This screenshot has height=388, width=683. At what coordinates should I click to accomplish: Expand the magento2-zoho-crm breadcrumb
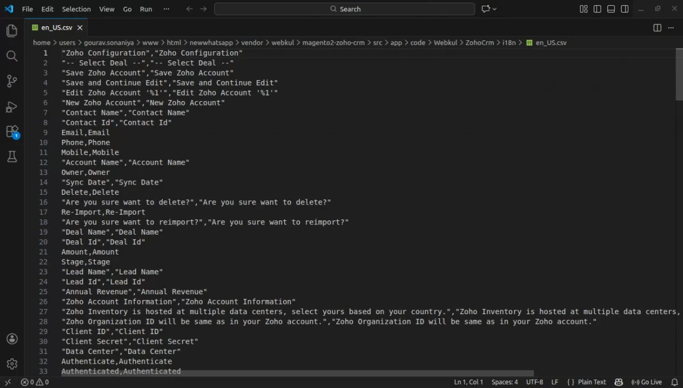[334, 43]
